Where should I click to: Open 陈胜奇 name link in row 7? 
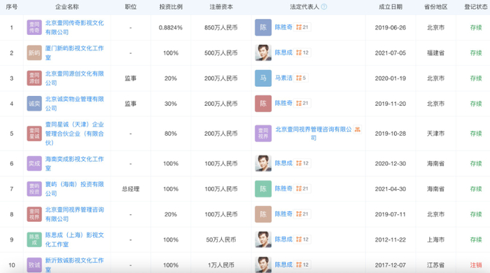[x=283, y=188]
